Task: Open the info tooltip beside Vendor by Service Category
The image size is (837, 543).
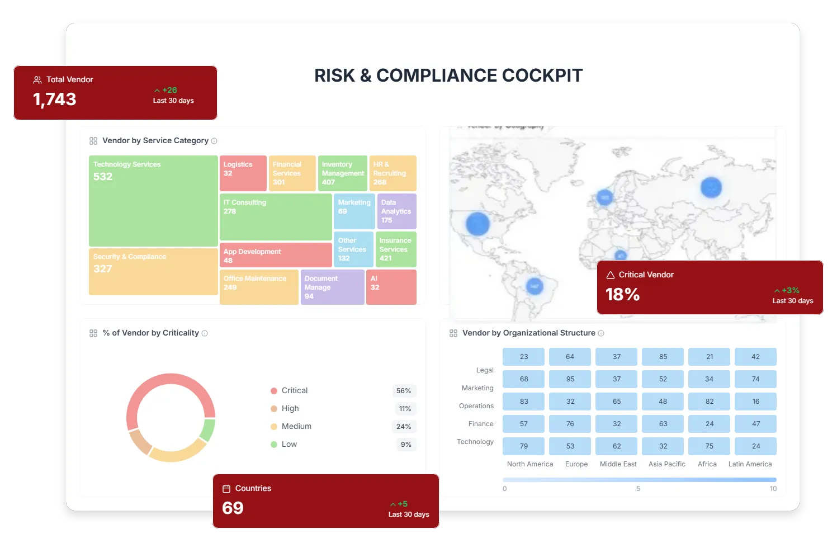Action: pos(215,141)
